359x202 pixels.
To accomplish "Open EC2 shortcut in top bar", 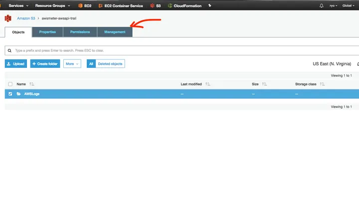I will click(85, 5).
